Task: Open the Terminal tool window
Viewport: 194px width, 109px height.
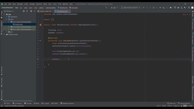Action: point(28,103)
